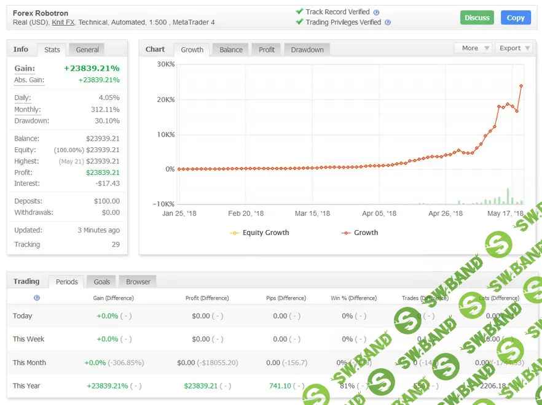Click blue help icon in the Periods table header

click(37, 298)
